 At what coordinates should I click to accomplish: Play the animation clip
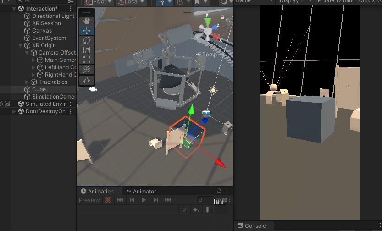tap(144, 200)
